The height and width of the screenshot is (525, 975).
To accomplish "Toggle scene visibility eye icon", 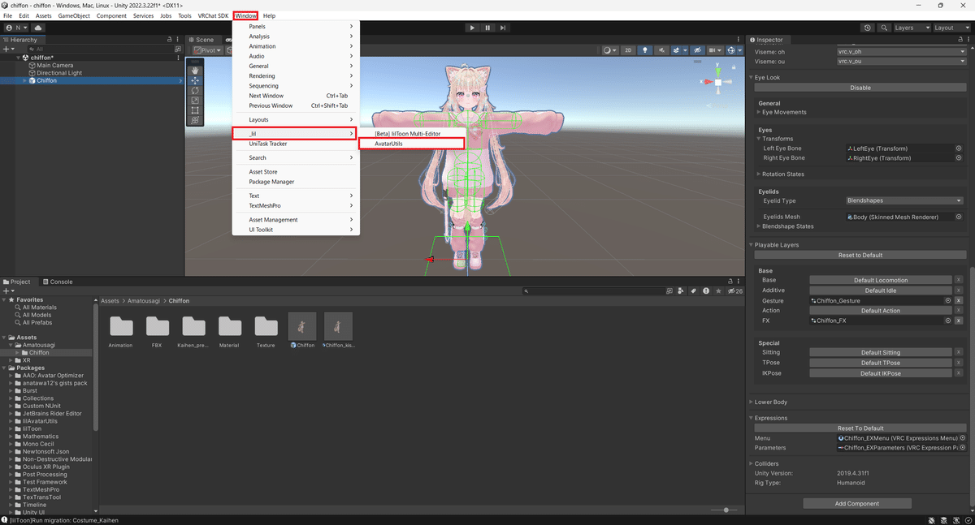I will (695, 50).
